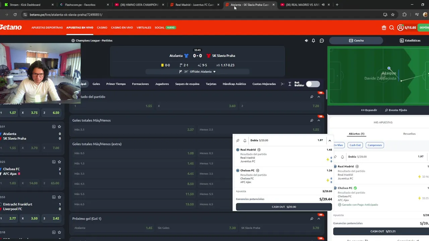View site information icon in address bar
The height and width of the screenshot is (241, 429).
point(25,14)
